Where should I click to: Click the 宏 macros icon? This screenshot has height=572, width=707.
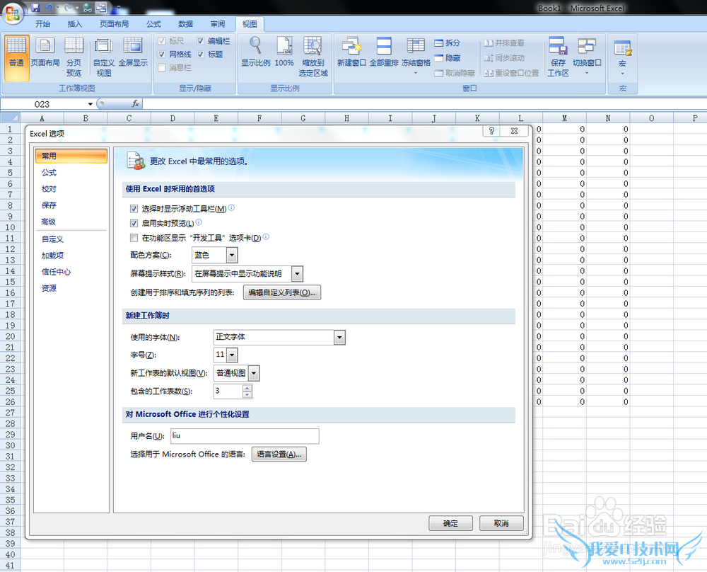click(622, 50)
